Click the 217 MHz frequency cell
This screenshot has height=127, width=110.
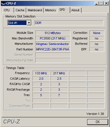[59, 73]
